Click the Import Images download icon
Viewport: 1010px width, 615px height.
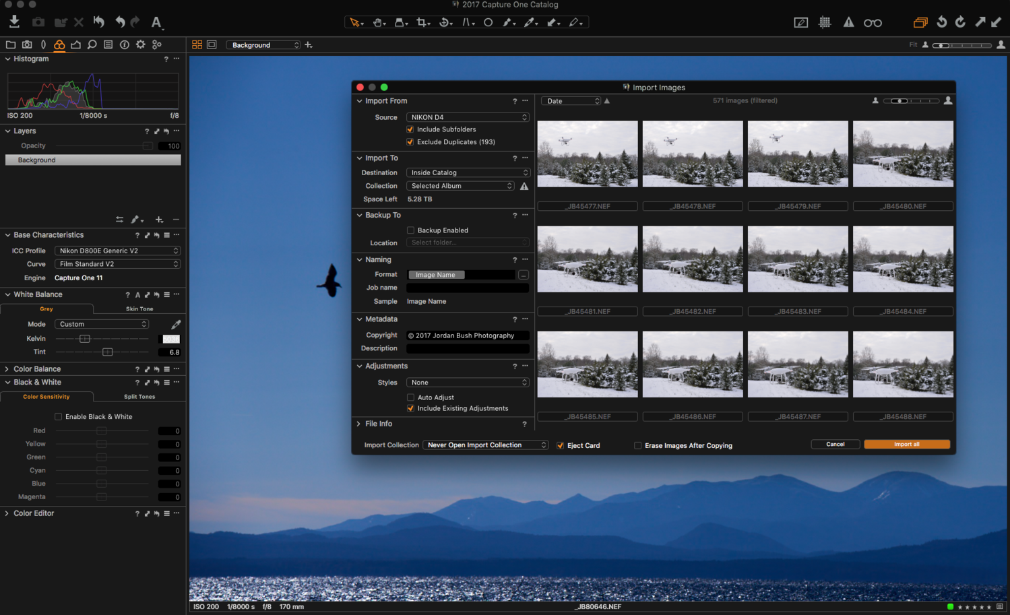click(14, 22)
